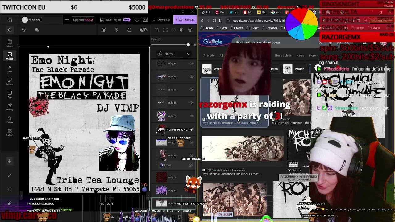Toggle visibility of the first Images layer
This screenshot has width=395, height=222.
192,63
